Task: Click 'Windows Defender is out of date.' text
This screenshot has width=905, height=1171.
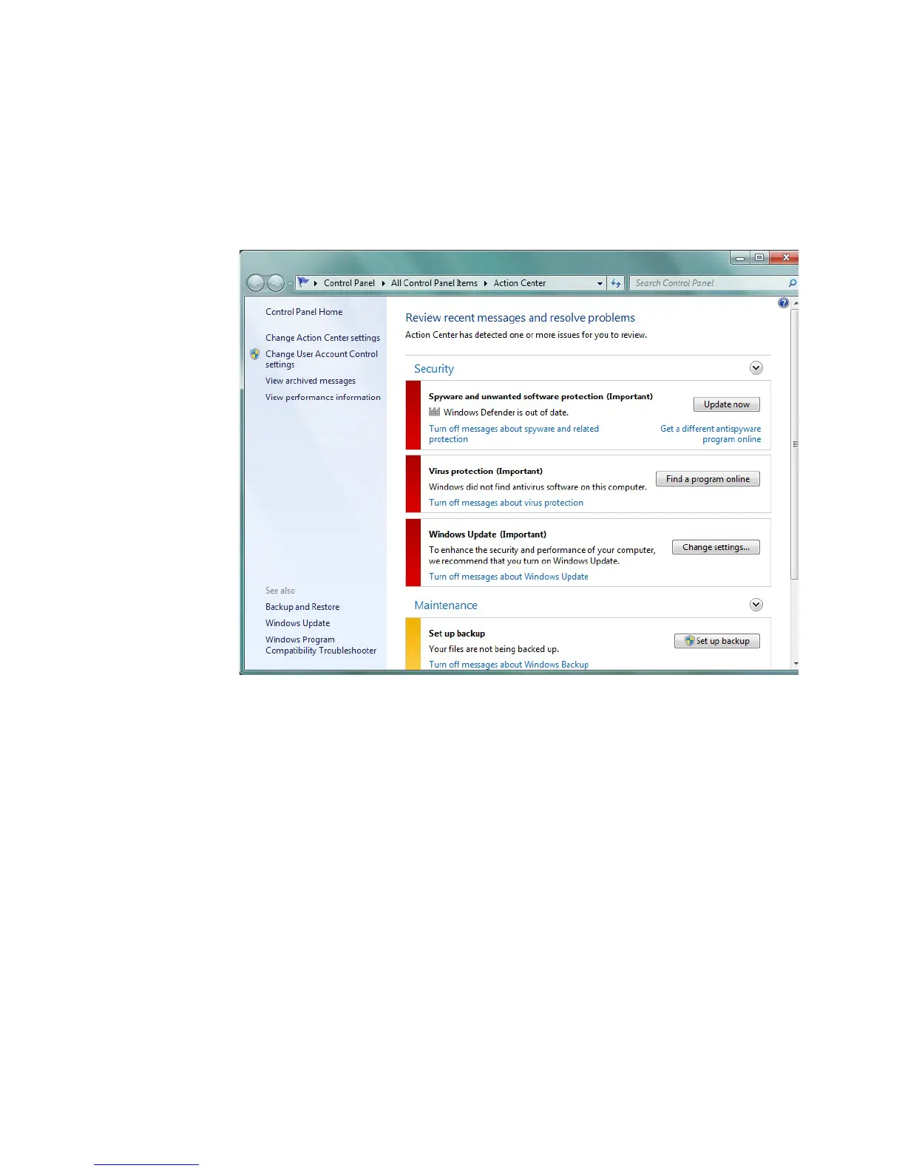Action: (x=506, y=413)
